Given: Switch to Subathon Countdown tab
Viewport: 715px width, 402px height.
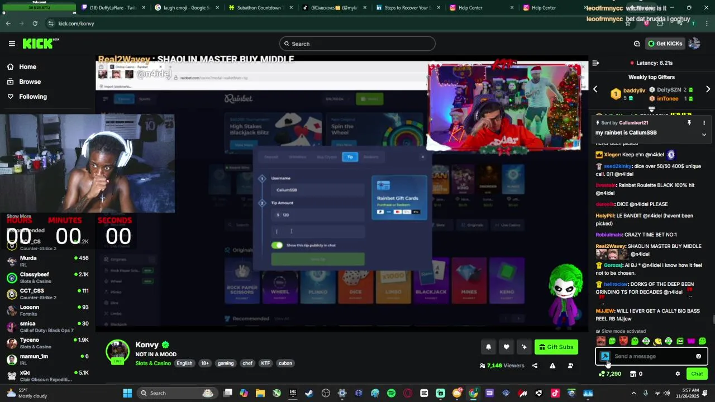Looking at the screenshot, I should [x=260, y=8].
